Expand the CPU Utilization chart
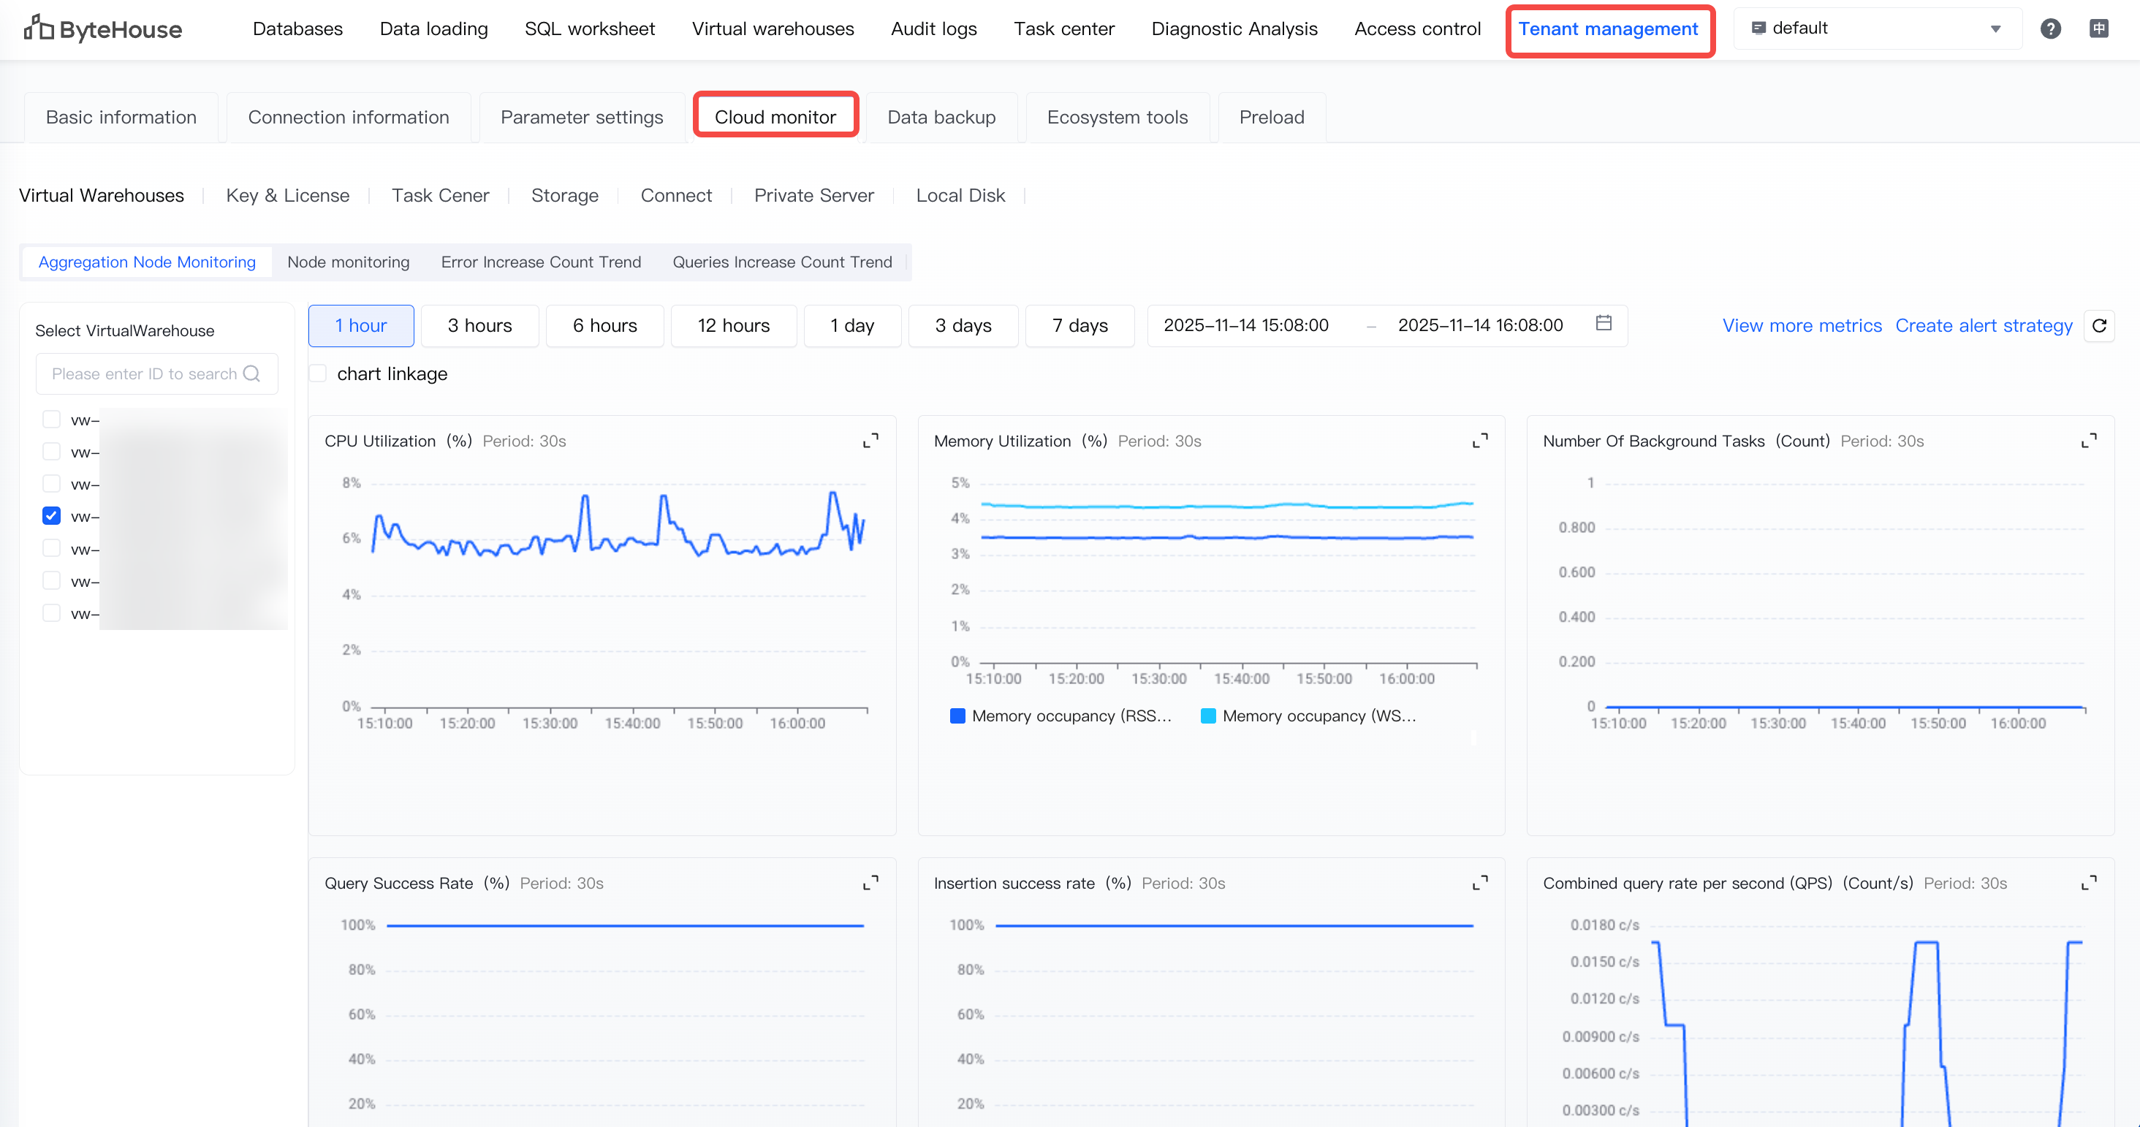 [870, 441]
